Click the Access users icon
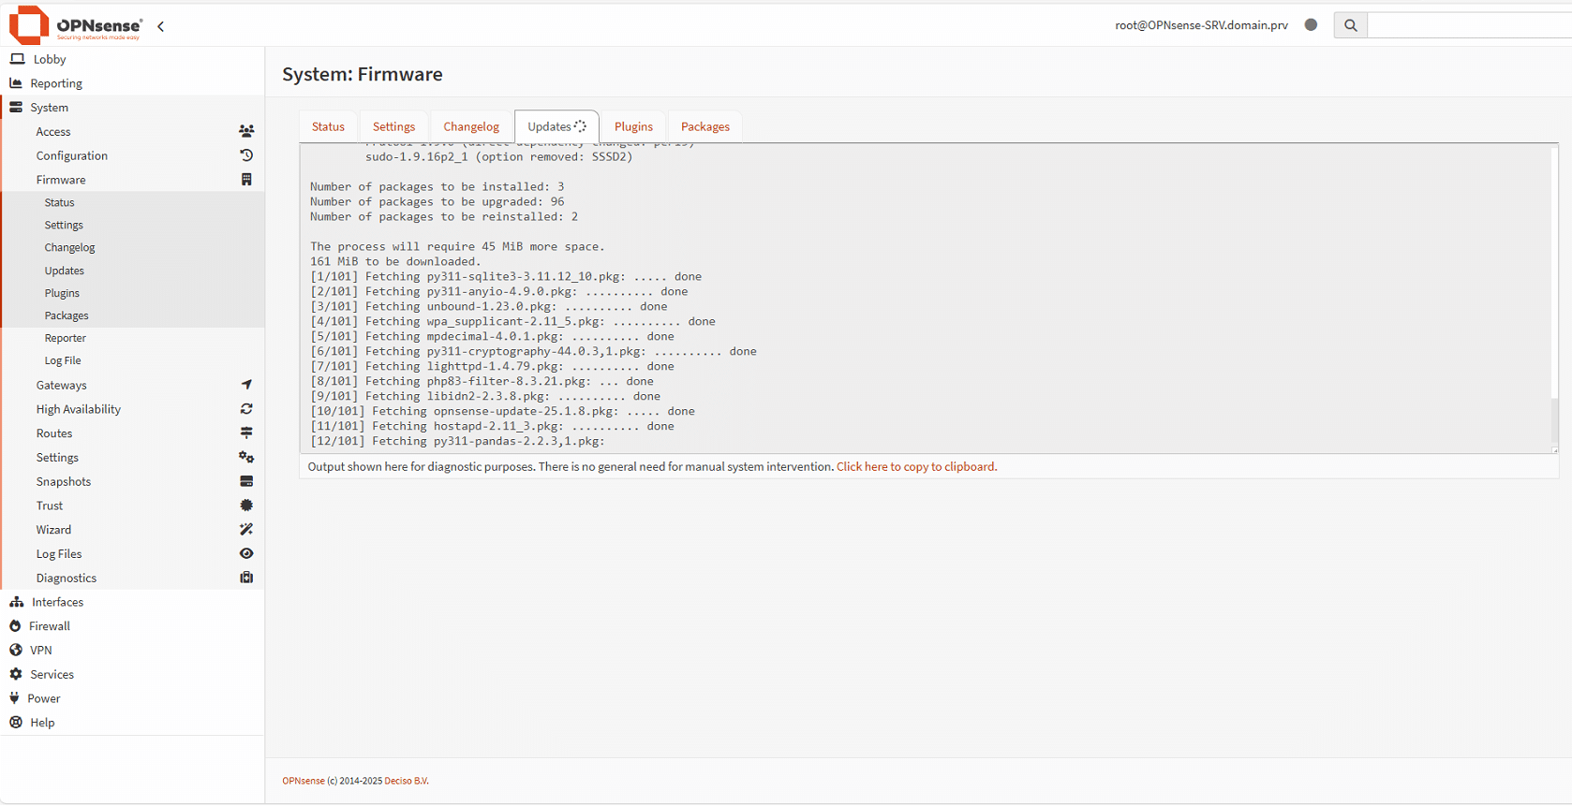Image resolution: width=1572 pixels, height=806 pixels. tap(246, 131)
